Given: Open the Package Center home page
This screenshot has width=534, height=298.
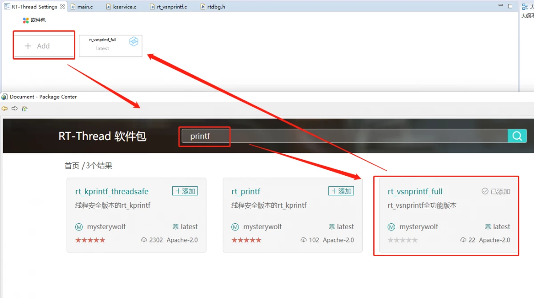Looking at the screenshot, I should (x=25, y=109).
